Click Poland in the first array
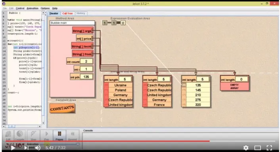Image resolution: width=280 pixels, height=152 pixels. point(120,90)
